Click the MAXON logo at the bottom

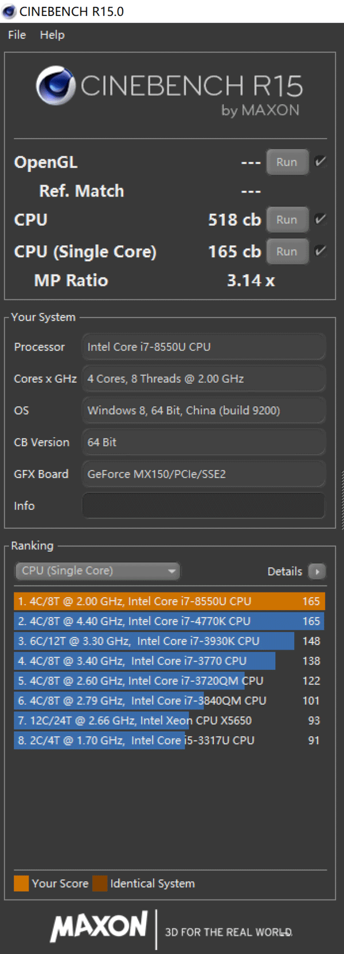[x=99, y=927]
